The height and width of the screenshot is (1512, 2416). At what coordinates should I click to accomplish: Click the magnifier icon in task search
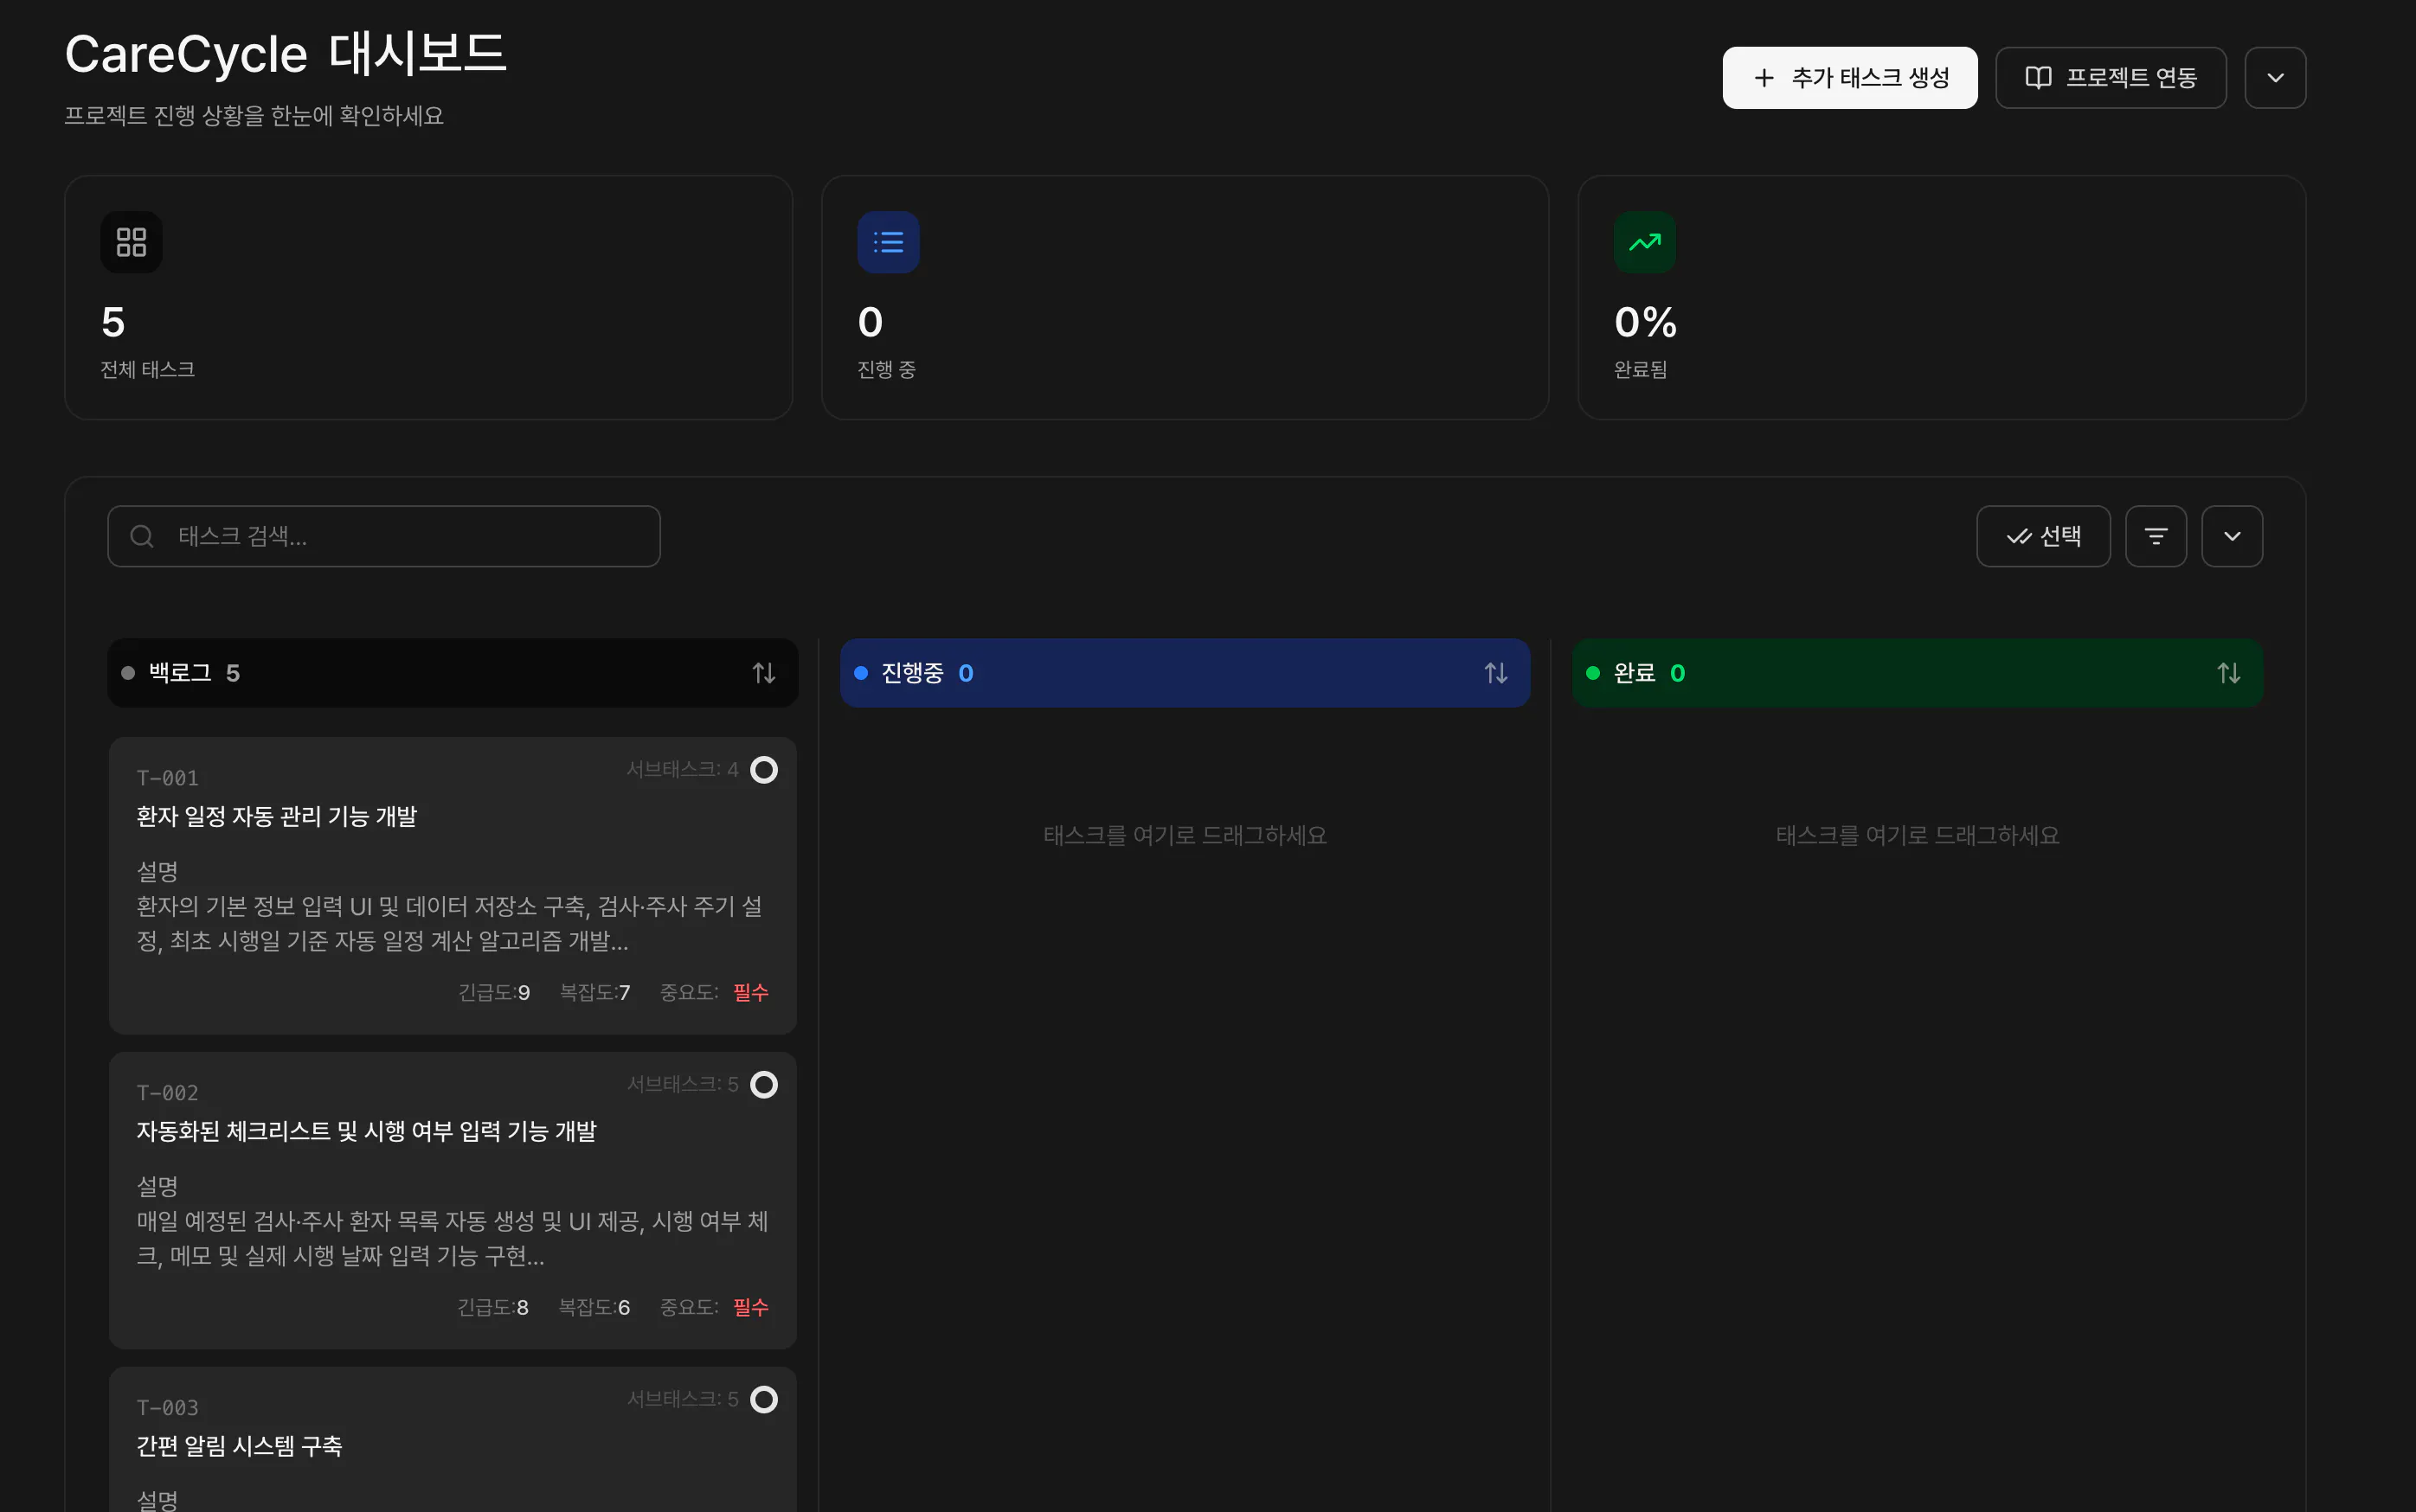pyautogui.click(x=142, y=536)
